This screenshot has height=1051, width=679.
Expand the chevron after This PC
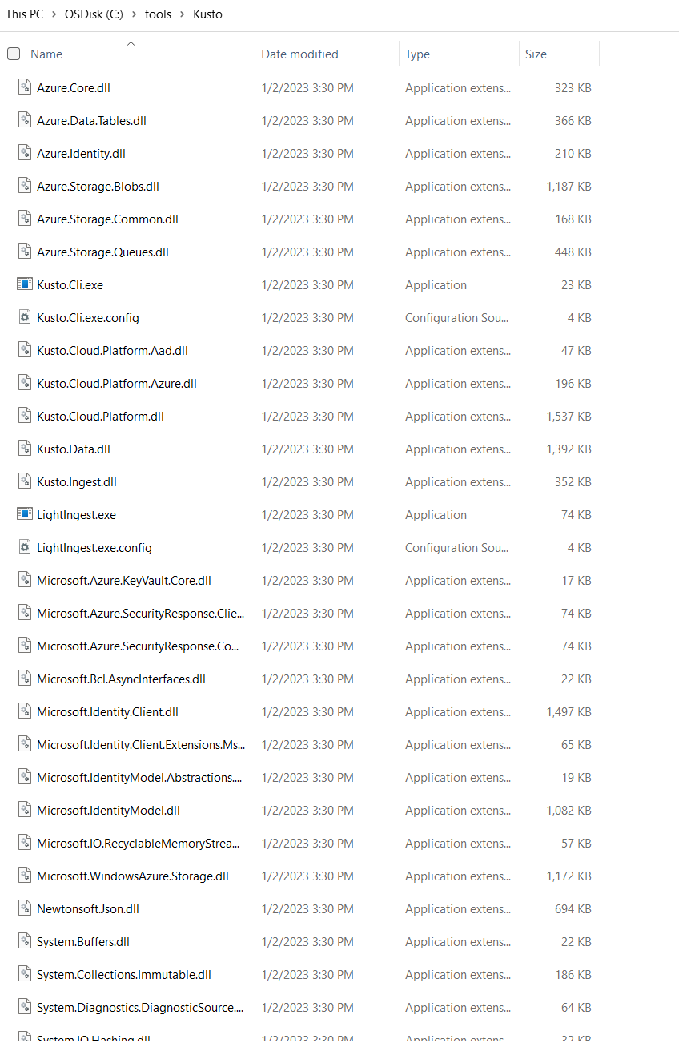[x=54, y=14]
